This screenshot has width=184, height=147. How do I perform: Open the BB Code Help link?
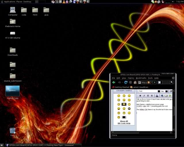pyautogui.click(x=124, y=123)
